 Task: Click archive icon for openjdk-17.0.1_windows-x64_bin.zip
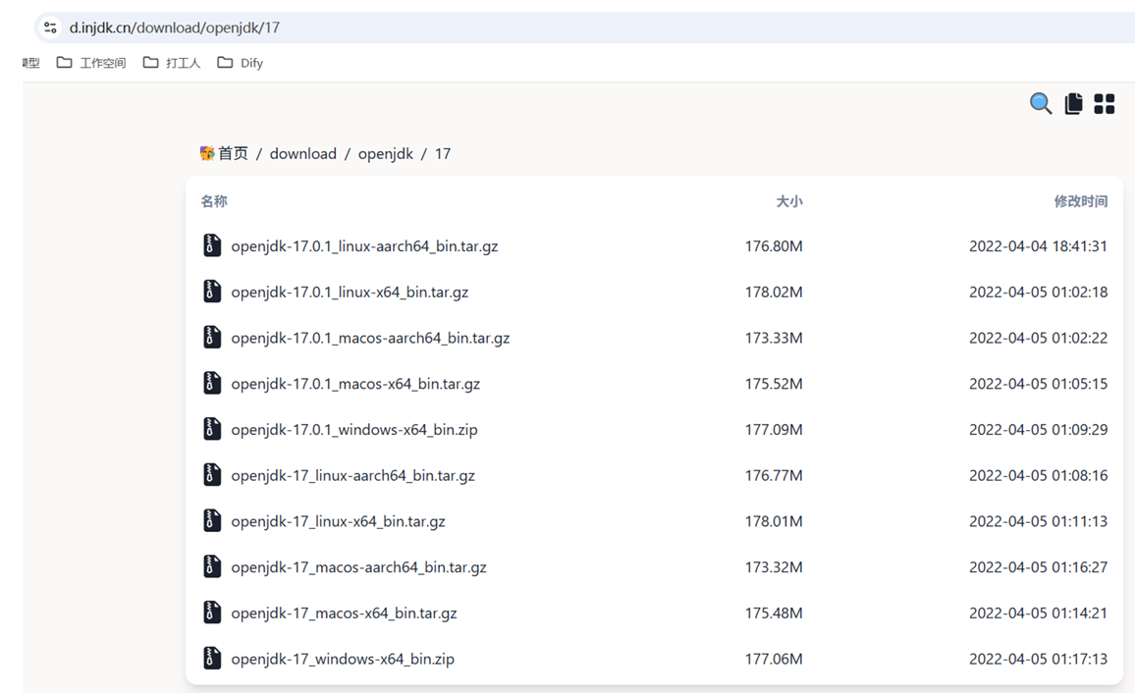coord(212,429)
